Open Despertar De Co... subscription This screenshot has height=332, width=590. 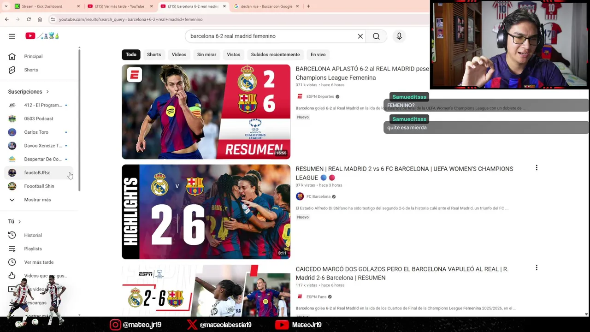[39, 159]
